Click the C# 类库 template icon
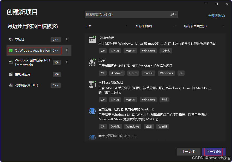 92,62
